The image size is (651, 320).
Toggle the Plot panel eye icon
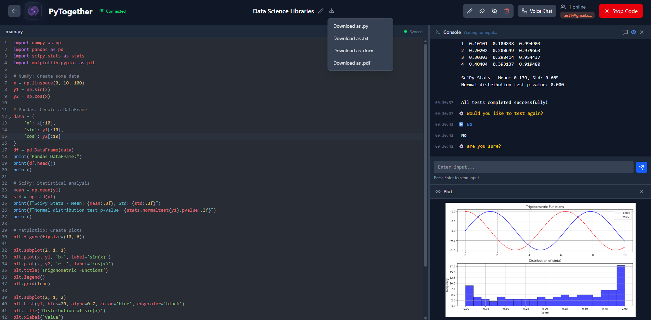438,191
